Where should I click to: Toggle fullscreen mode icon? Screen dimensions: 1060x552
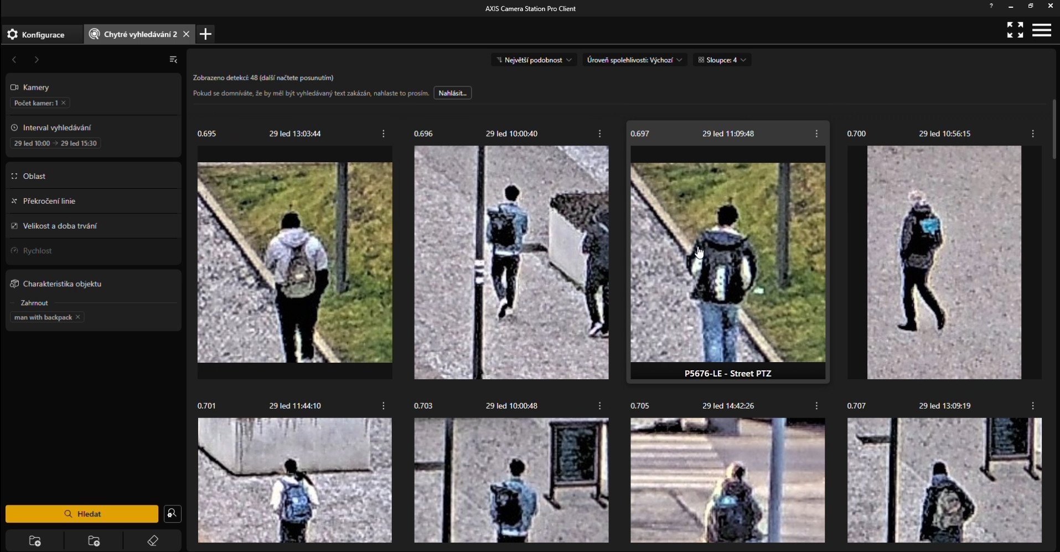point(1015,30)
